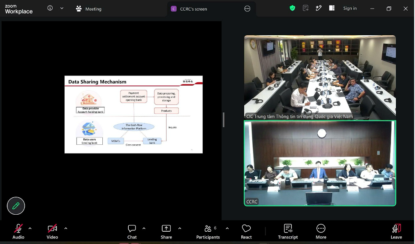Click the 'Data provider Account-holding bank' label
The image size is (415, 244).
(x=90, y=110)
